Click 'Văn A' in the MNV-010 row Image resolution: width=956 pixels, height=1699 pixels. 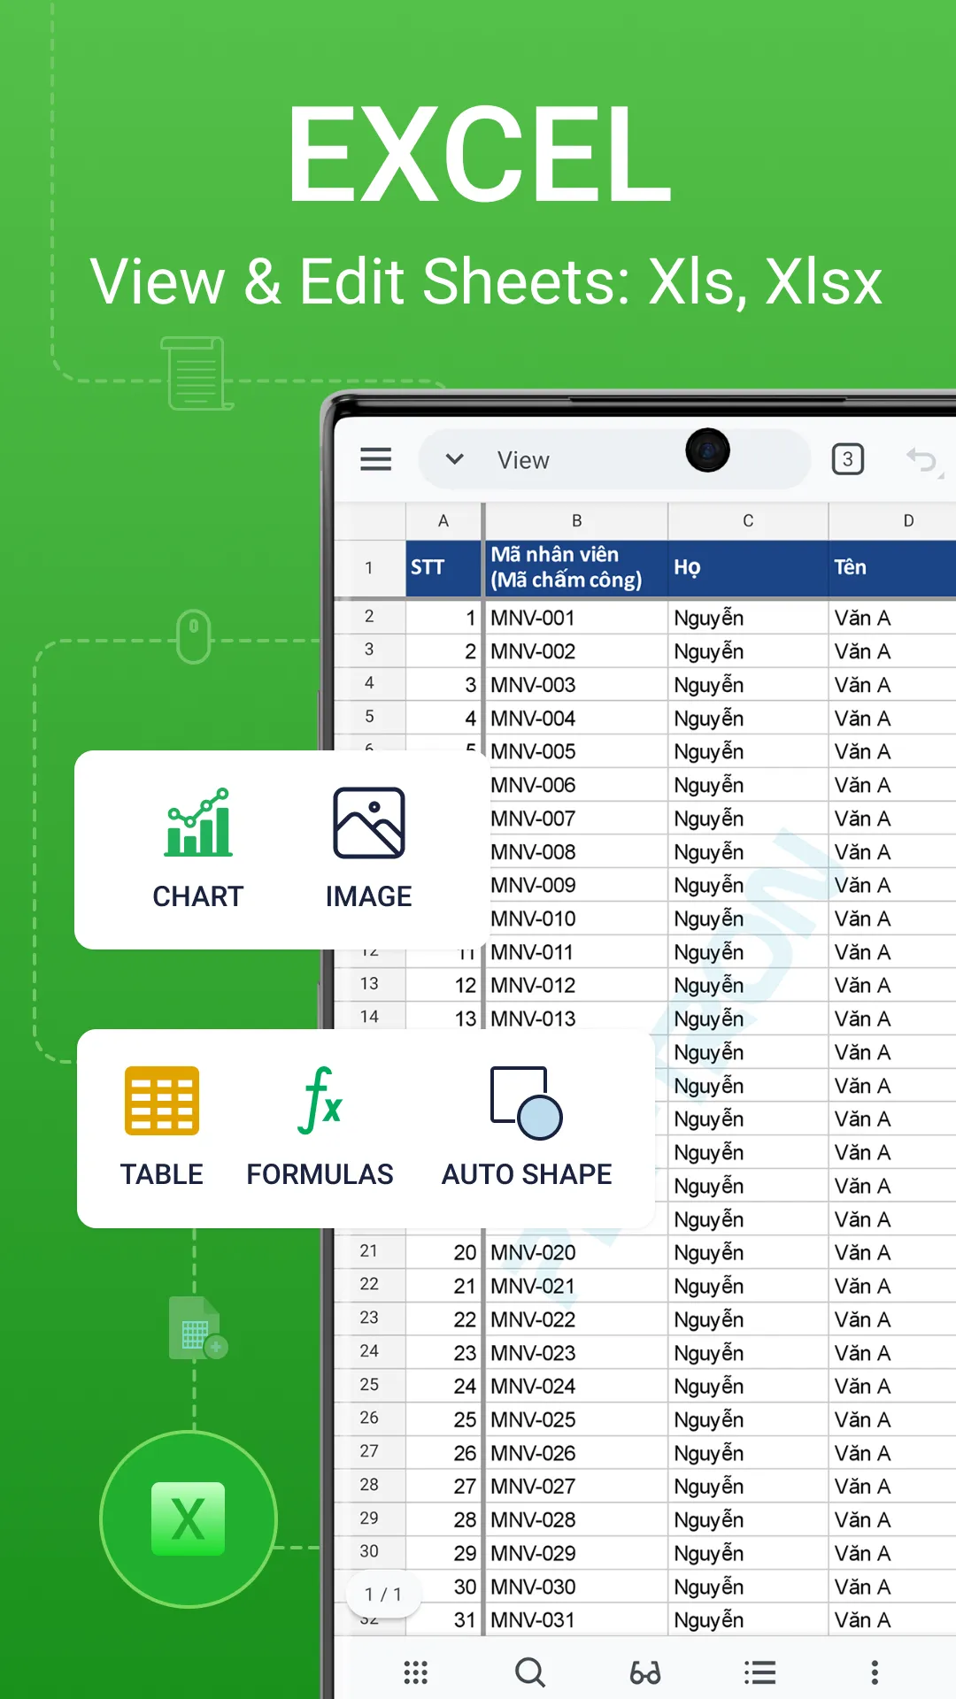click(x=892, y=919)
